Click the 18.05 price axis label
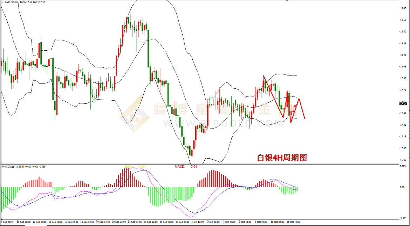This screenshot has height=226, width=410. pos(403,67)
